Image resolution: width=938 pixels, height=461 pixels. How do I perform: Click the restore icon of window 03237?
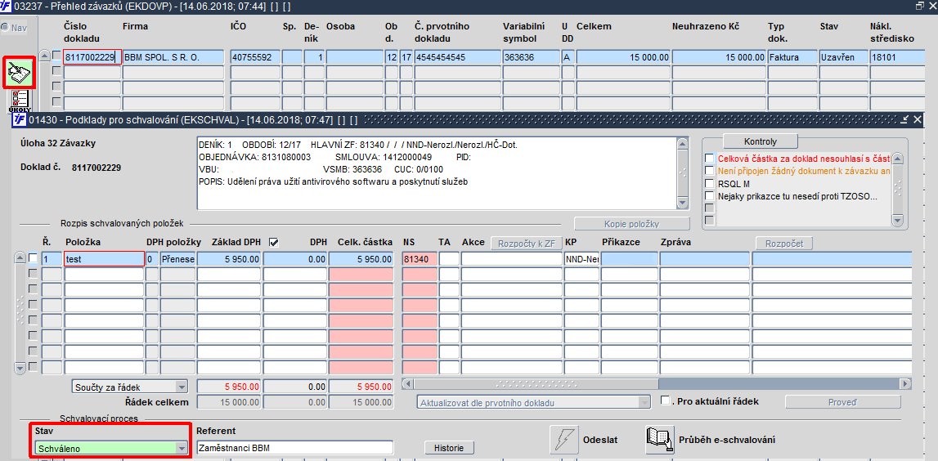[x=920, y=6]
